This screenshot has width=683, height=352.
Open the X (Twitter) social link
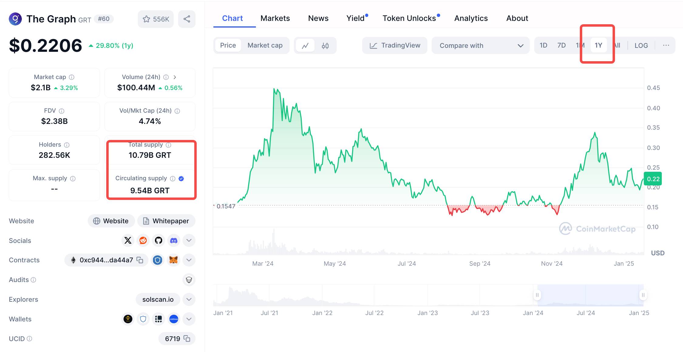tap(128, 241)
